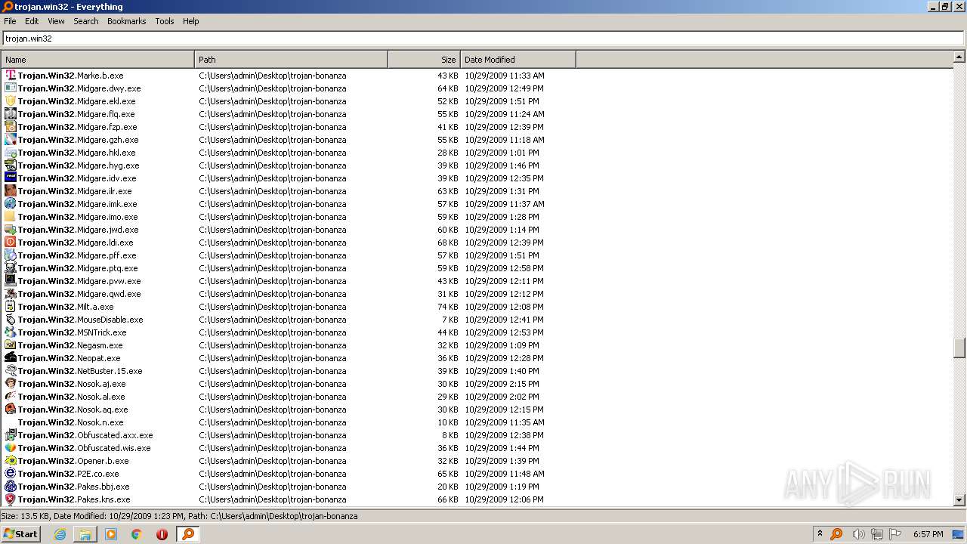967x544 pixels.
Task: Open the Edit menu
Action: coord(32,21)
